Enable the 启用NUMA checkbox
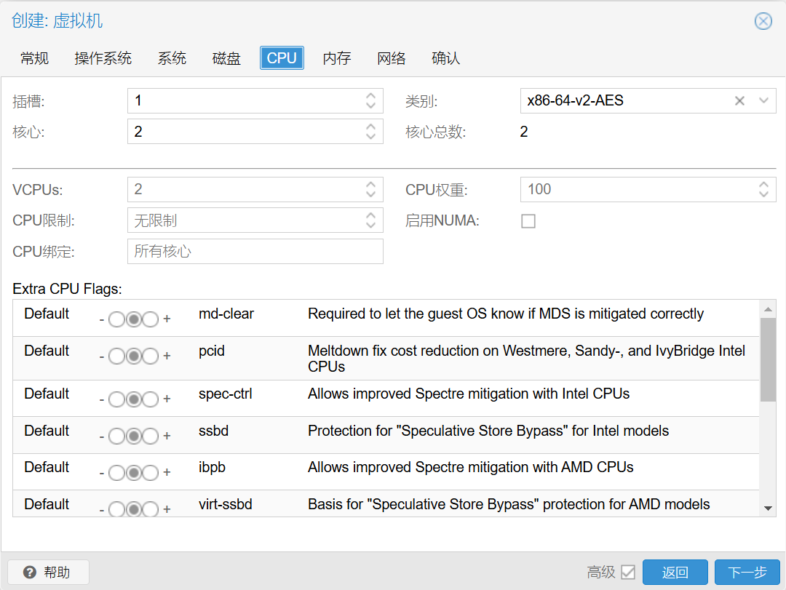The width and height of the screenshot is (786, 590). pos(528,221)
